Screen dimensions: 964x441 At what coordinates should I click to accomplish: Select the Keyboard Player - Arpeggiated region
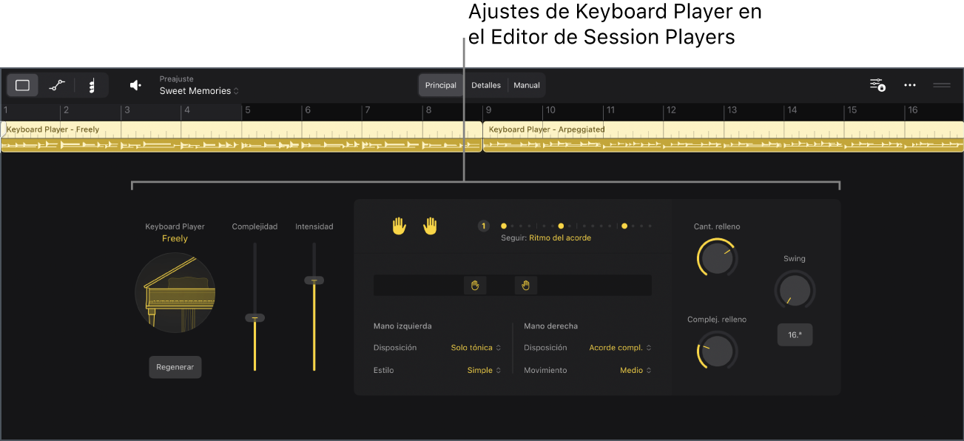pyautogui.click(x=724, y=137)
